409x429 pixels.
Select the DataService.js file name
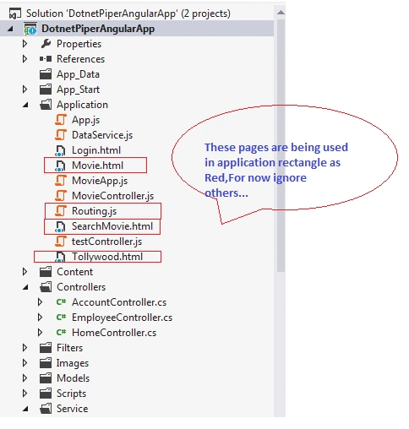(102, 135)
